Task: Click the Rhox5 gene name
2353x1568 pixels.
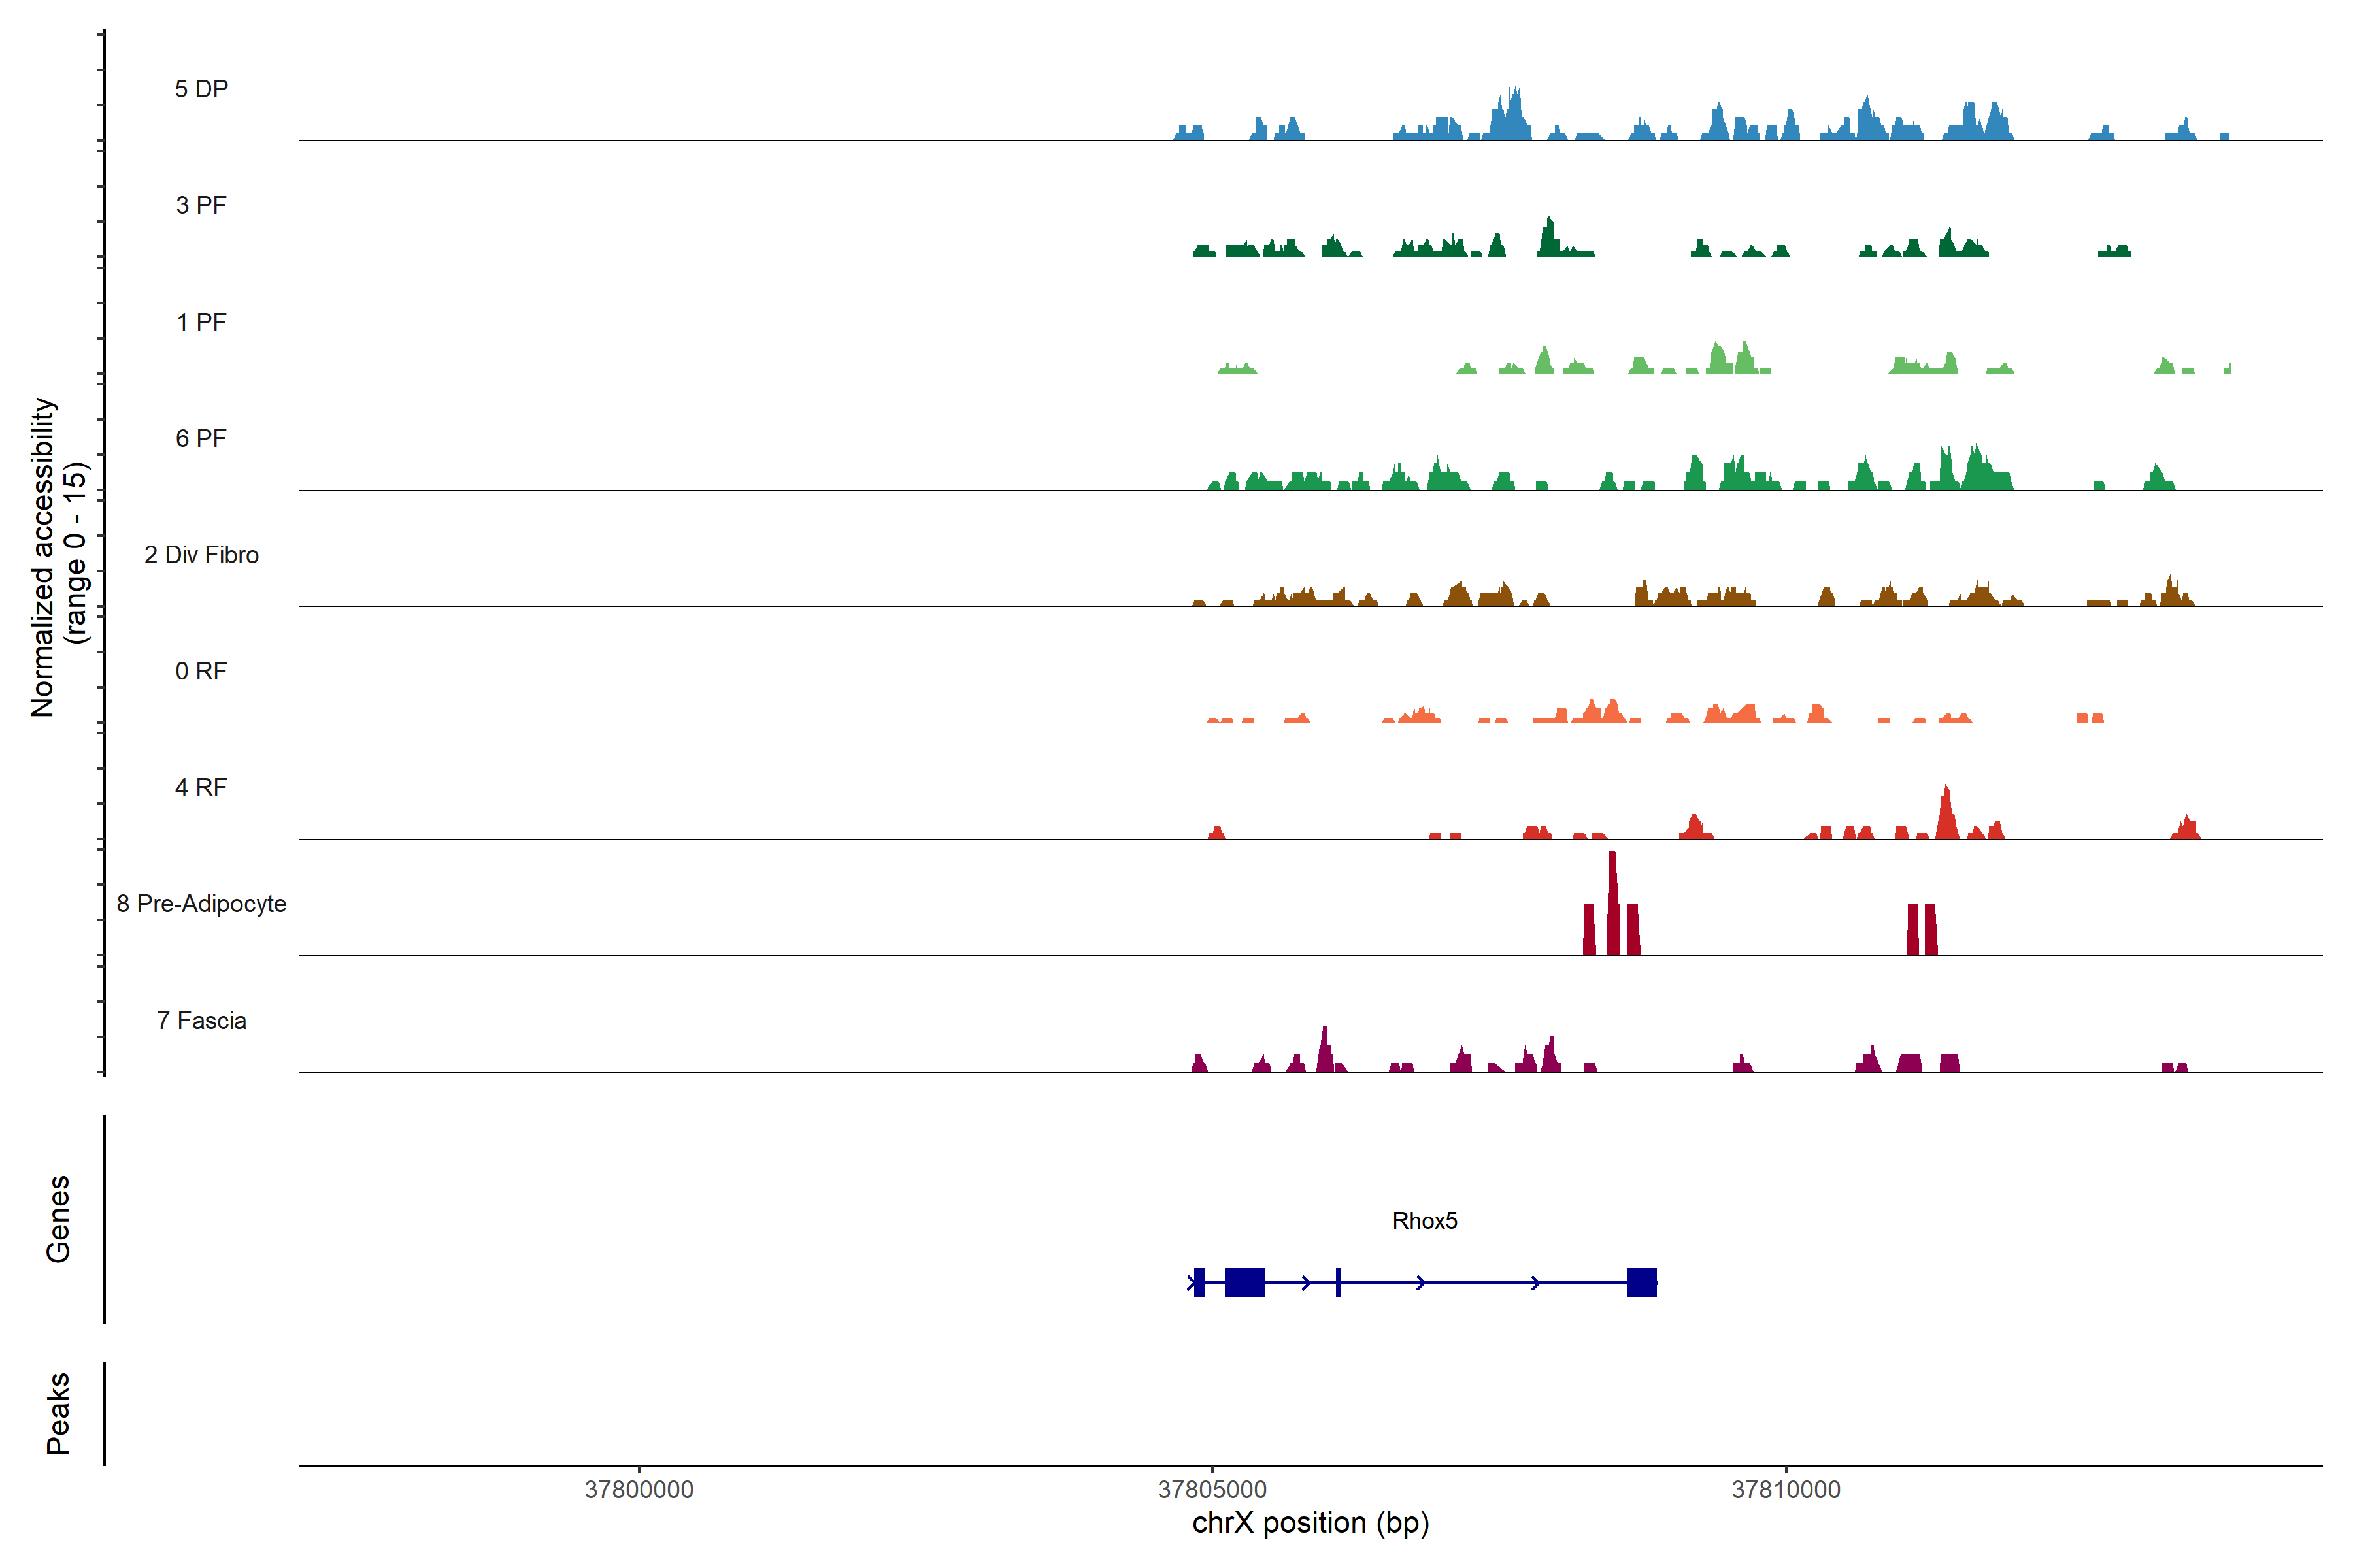Action: [1425, 1221]
